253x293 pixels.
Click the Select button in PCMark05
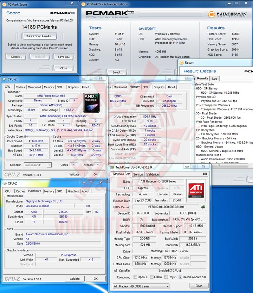click(117, 72)
